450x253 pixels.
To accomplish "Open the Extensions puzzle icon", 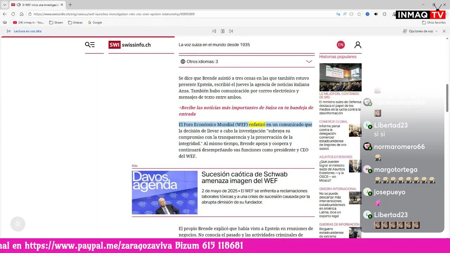I will click(384, 14).
